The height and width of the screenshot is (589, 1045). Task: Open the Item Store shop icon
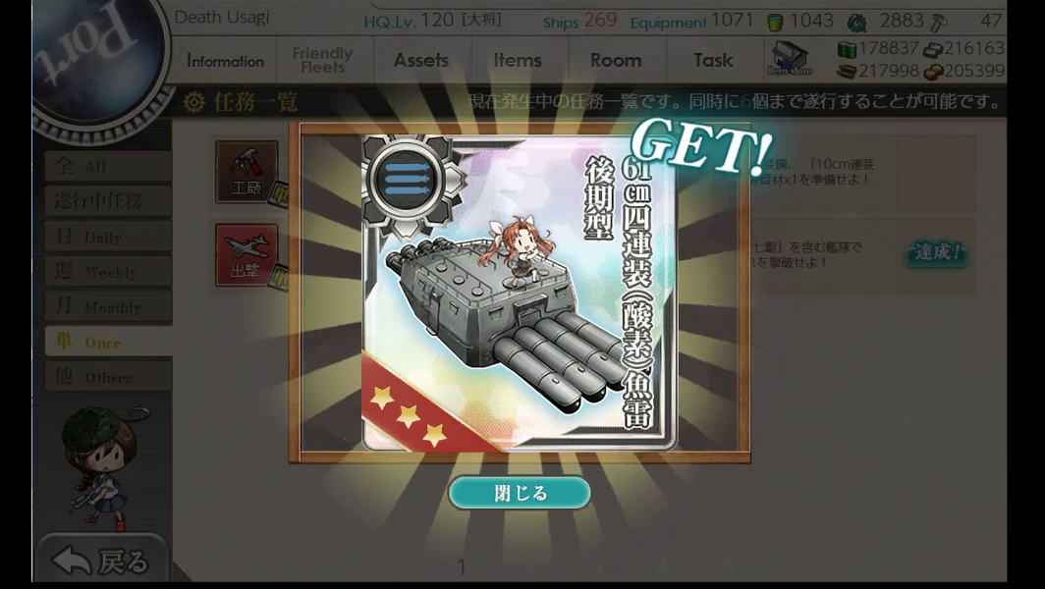[789, 59]
